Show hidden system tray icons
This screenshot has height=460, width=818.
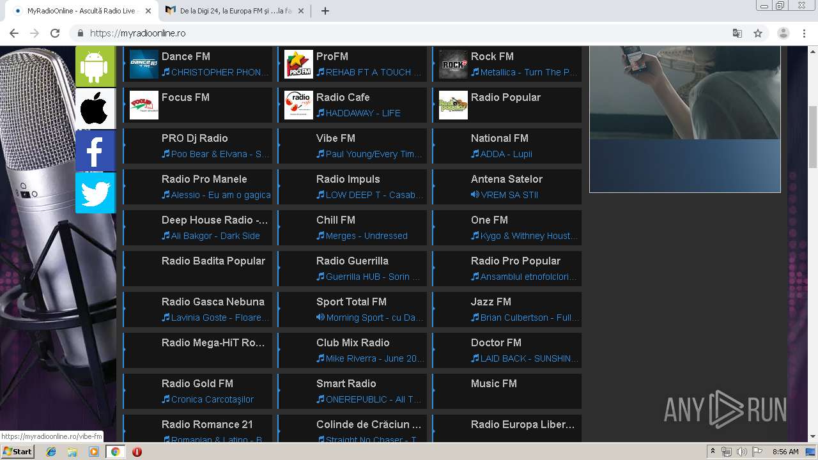coord(713,452)
